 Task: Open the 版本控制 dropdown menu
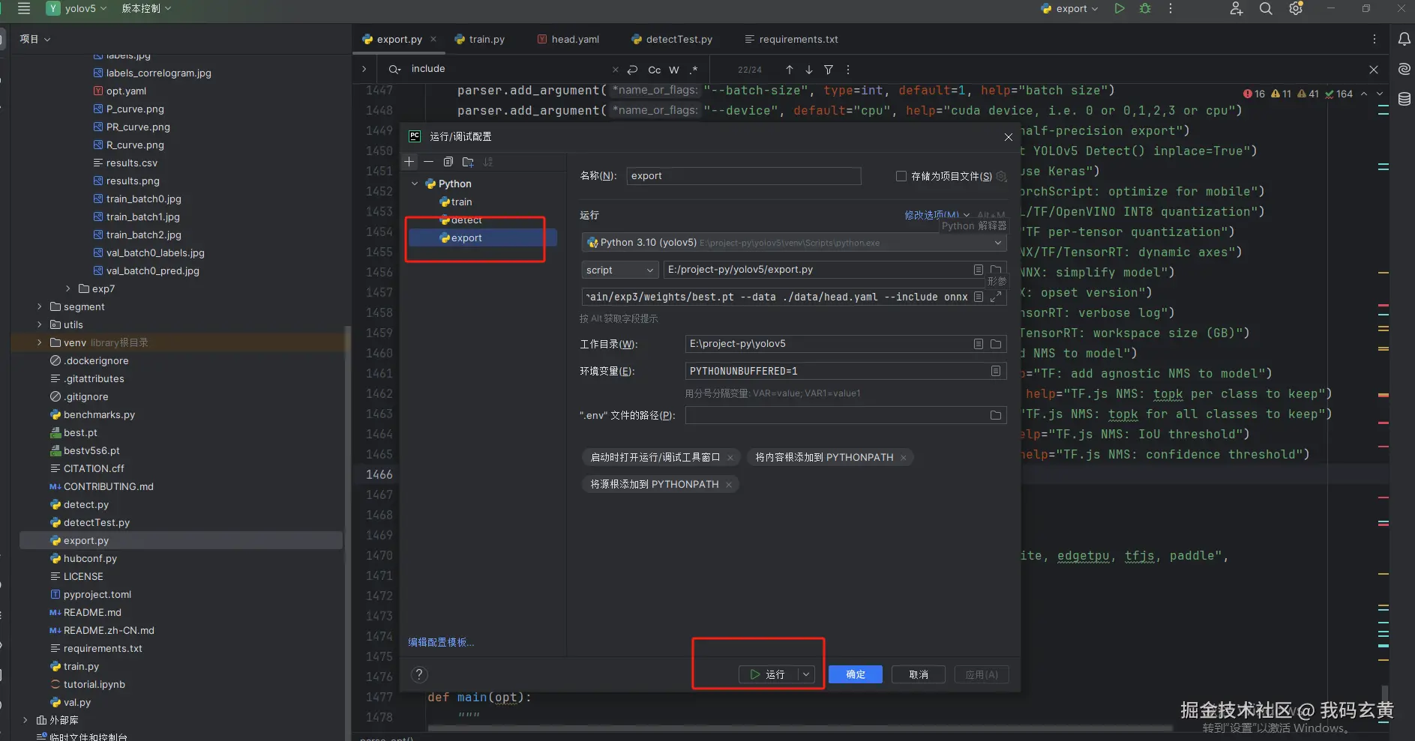(146, 8)
